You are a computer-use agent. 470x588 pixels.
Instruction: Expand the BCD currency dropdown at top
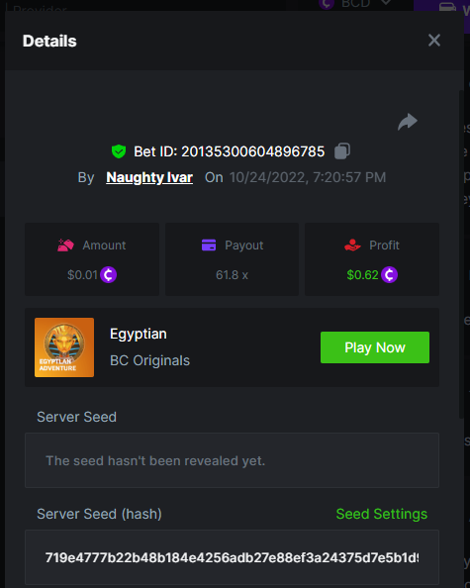[386, 3]
